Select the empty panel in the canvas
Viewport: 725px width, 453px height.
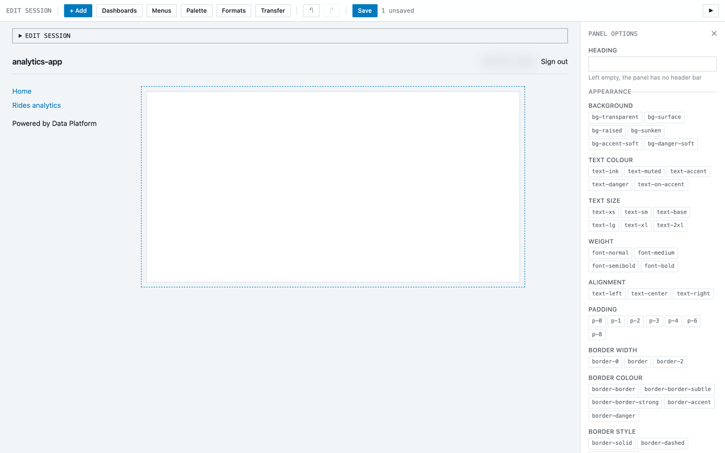click(x=333, y=187)
